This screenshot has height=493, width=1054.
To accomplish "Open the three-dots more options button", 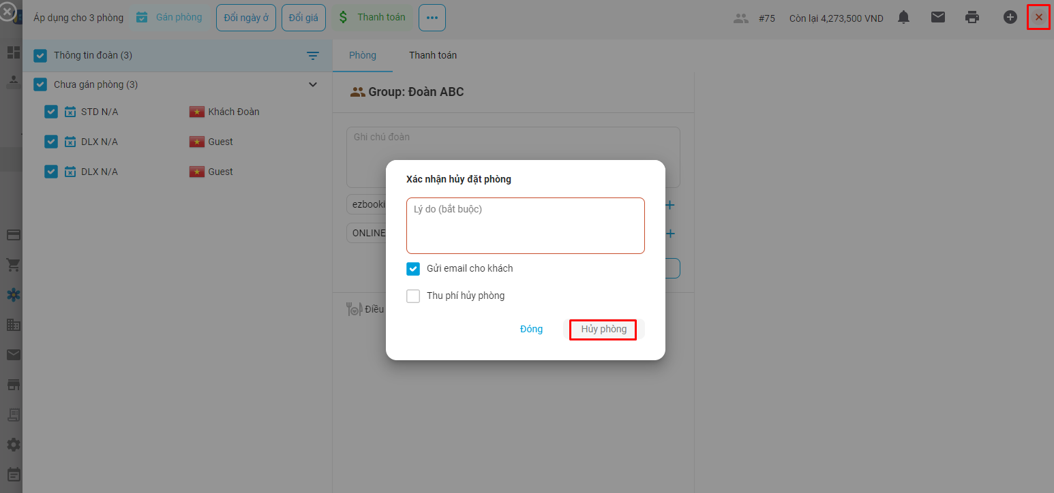I will 432,18.
